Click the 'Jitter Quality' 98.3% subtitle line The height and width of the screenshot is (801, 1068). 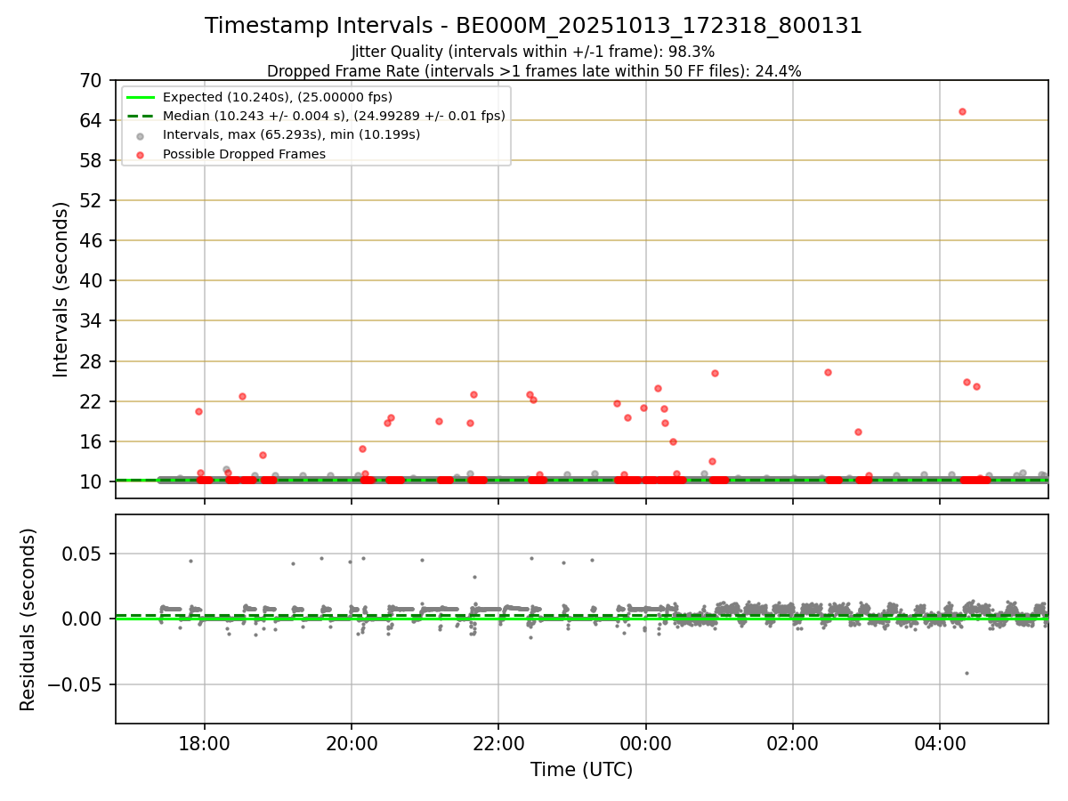click(533, 52)
